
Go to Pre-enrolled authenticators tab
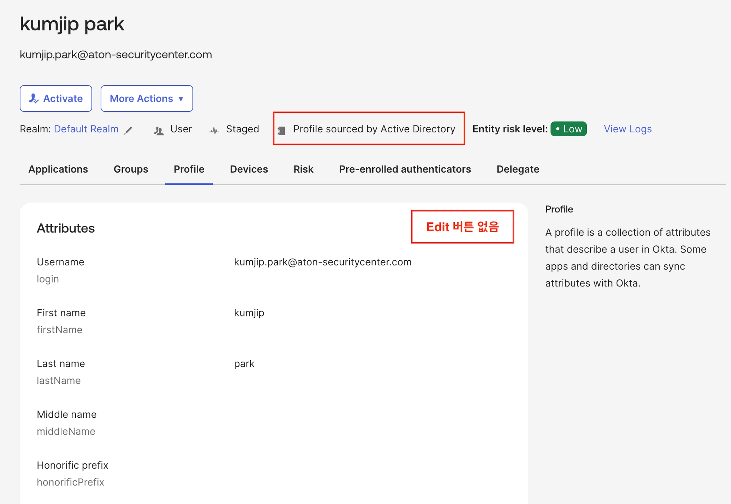[x=405, y=169]
